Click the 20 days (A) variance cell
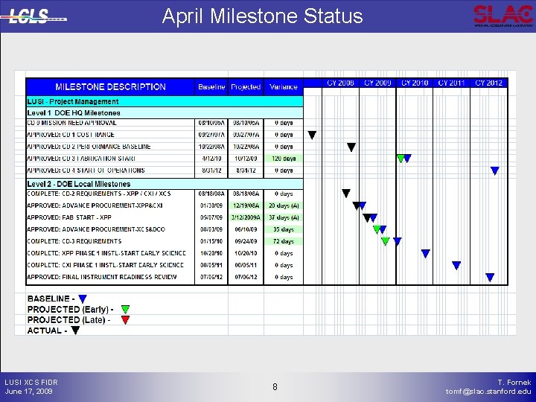The image size is (536, 402). pos(284,205)
